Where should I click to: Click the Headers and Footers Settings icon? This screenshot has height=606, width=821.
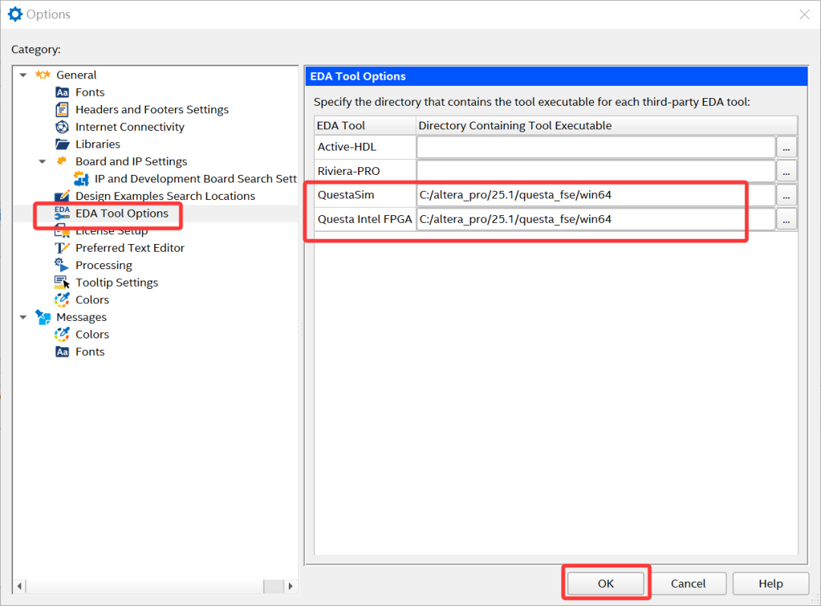pyautogui.click(x=62, y=109)
